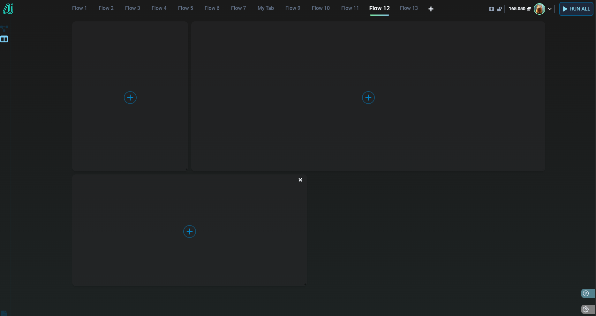This screenshot has height=316, width=596.
Task: Switch to the Flow 10 tab
Action: pos(321,8)
